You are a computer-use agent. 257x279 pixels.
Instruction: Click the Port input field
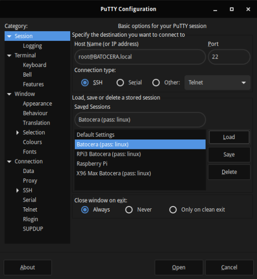coord(229,57)
